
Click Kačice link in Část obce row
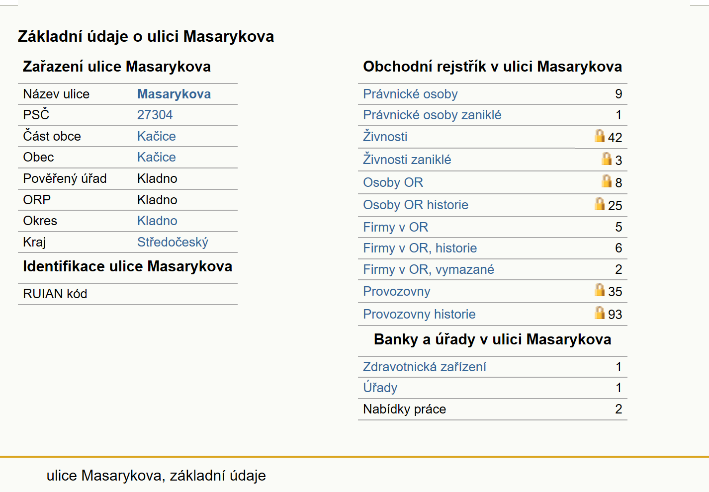pyautogui.click(x=156, y=136)
